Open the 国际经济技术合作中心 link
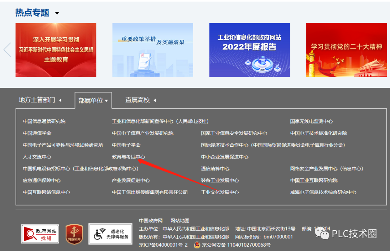Screen dimensions: 390x251 pyautogui.click(x=273, y=145)
